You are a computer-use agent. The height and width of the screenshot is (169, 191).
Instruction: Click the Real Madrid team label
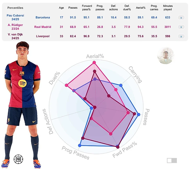pyautogui.click(x=43, y=27)
